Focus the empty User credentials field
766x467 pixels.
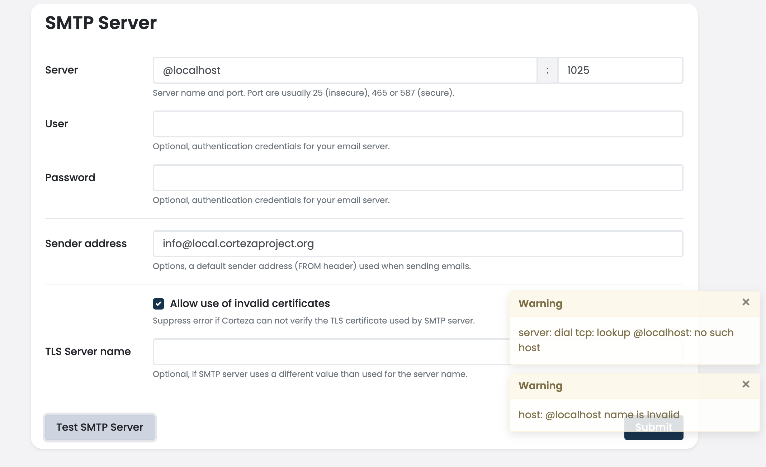pyautogui.click(x=417, y=124)
